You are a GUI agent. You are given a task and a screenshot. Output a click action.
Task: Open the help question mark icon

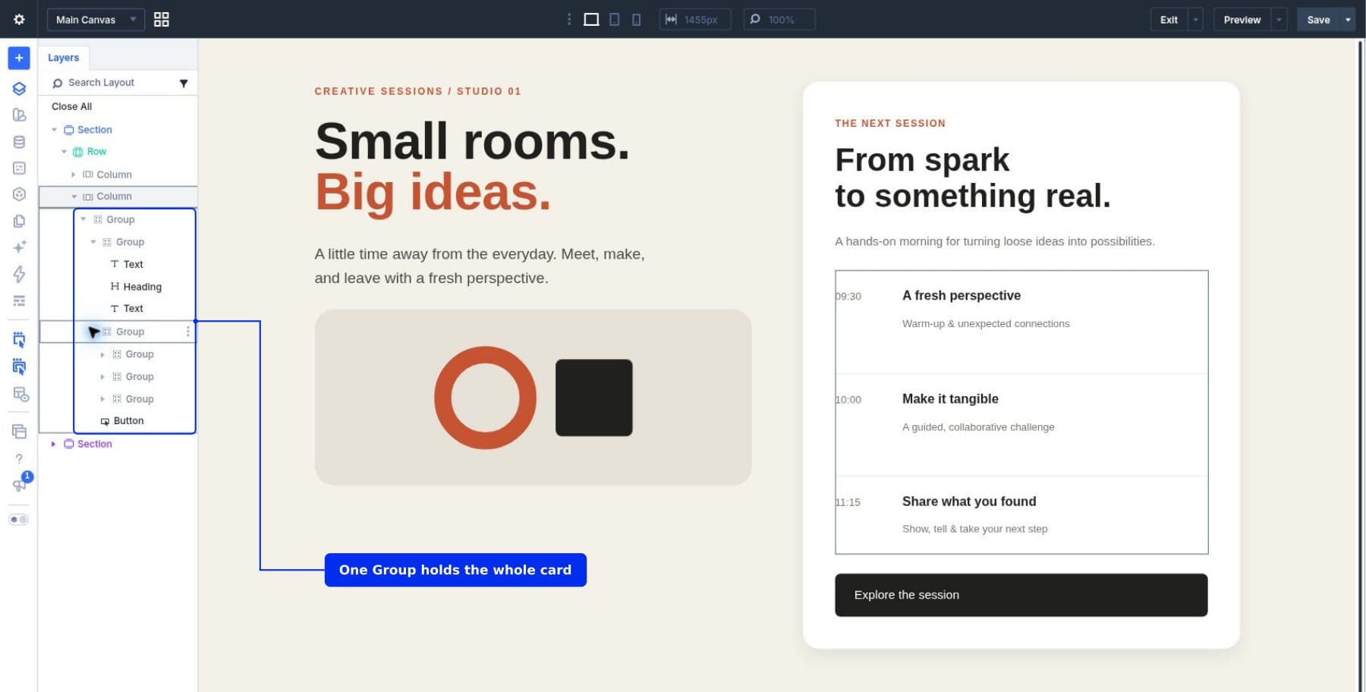pyautogui.click(x=19, y=458)
